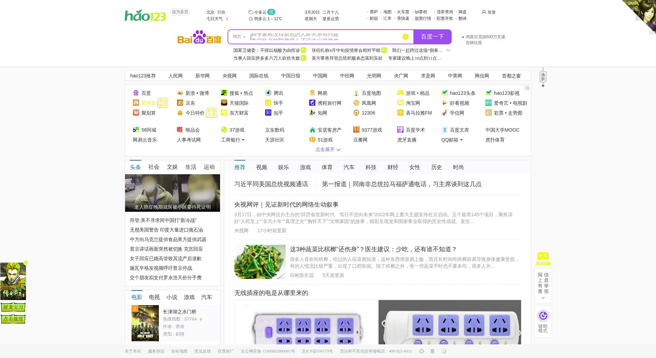Switch to the 财经 feed tab
The image size is (656, 358).
(x=393, y=167)
